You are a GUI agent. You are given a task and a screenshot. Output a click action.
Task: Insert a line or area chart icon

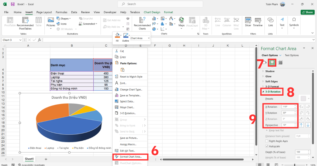(x=154, y=24)
